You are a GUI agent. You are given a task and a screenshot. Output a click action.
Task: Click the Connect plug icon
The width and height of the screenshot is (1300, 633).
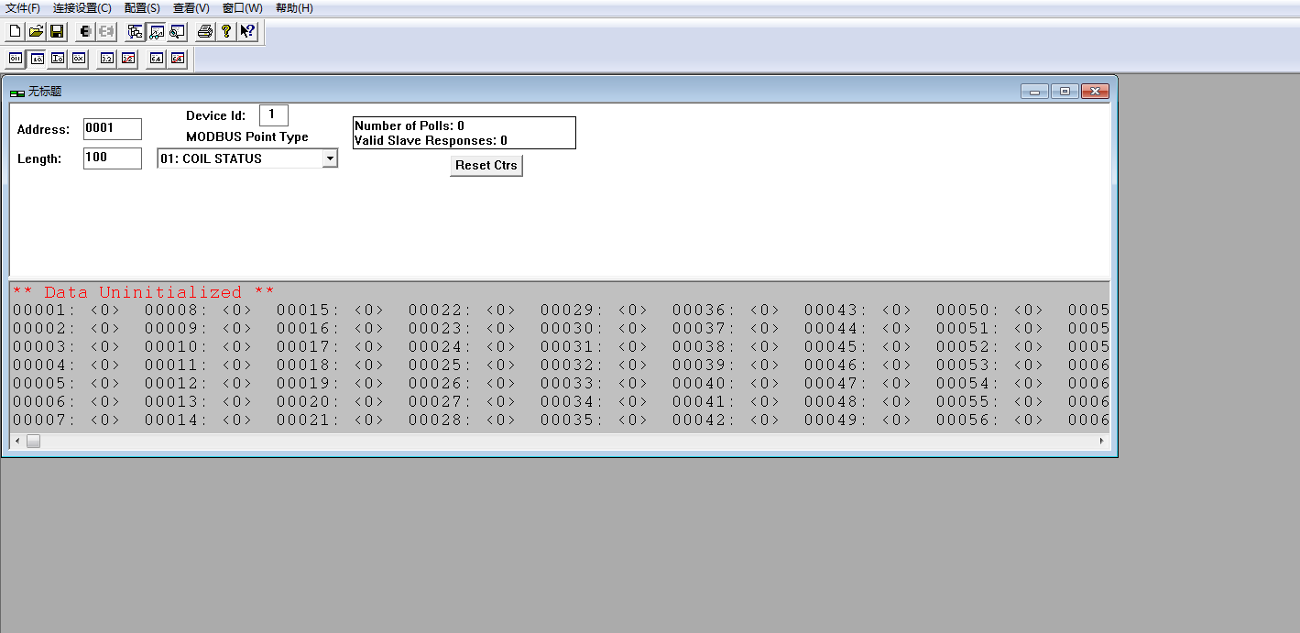(x=85, y=31)
